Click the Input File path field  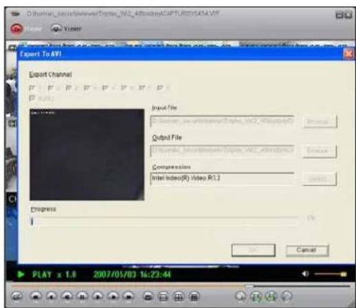[222, 121]
